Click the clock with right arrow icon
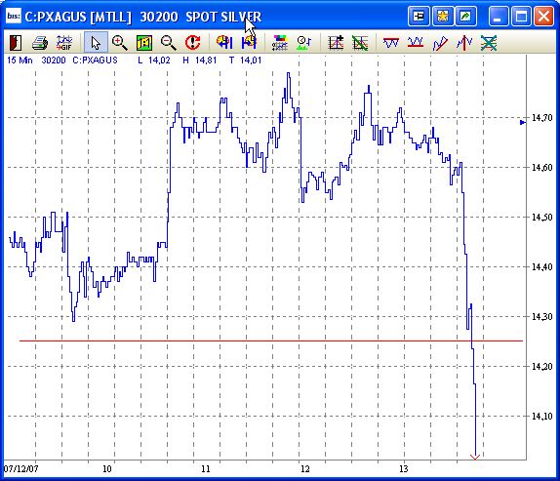Screen dimensions: 560x481 click(249, 43)
